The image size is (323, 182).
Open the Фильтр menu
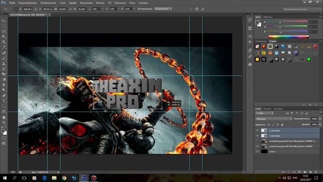coord(100,3)
